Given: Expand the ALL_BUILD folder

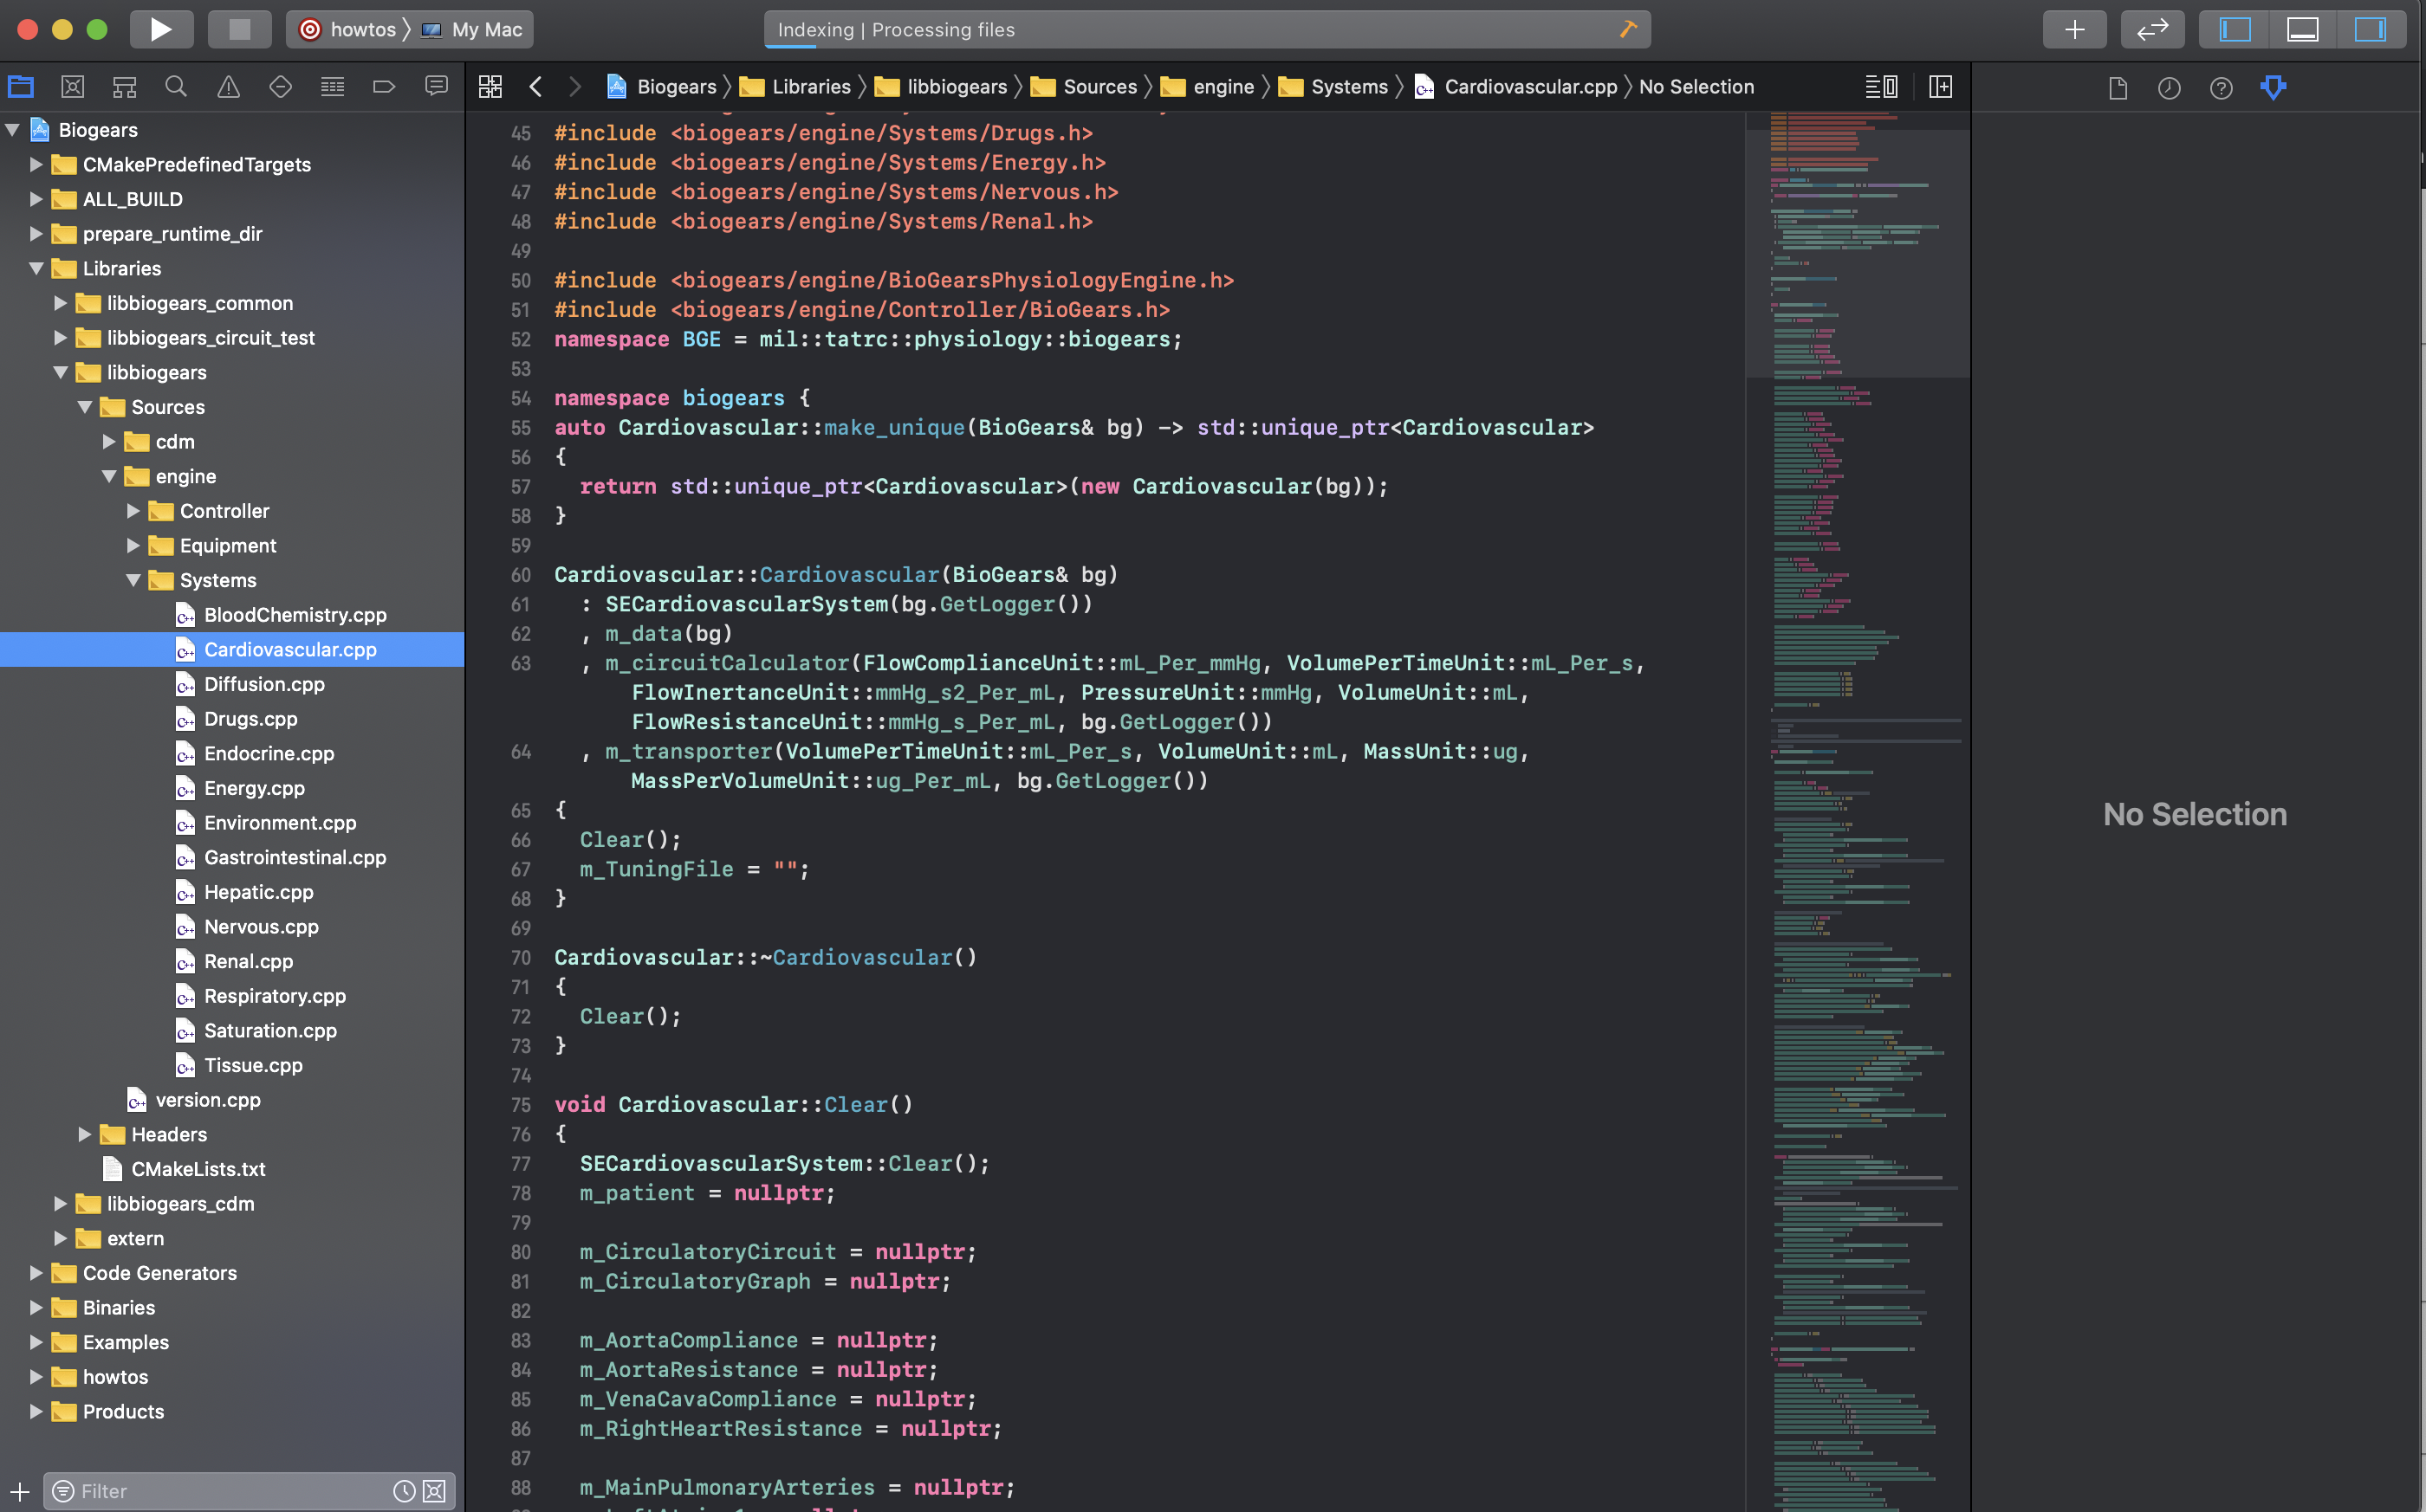Looking at the screenshot, I should [x=36, y=199].
